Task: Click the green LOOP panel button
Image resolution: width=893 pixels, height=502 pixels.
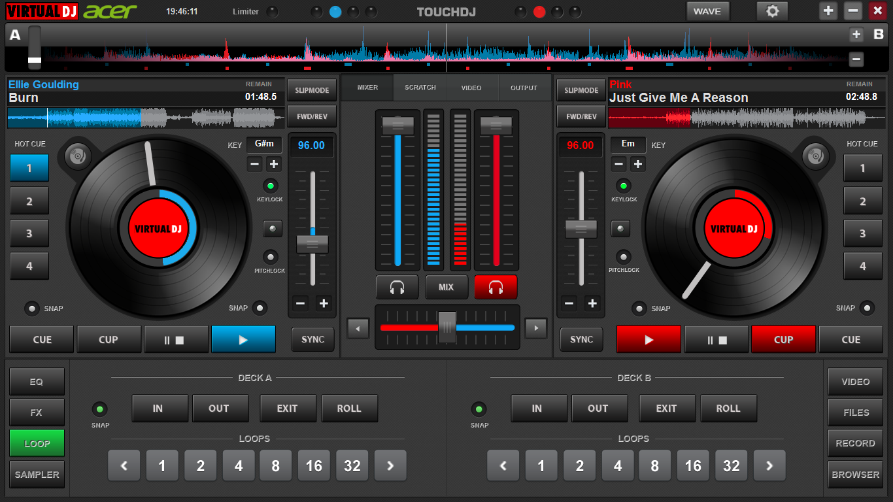Action: point(37,443)
